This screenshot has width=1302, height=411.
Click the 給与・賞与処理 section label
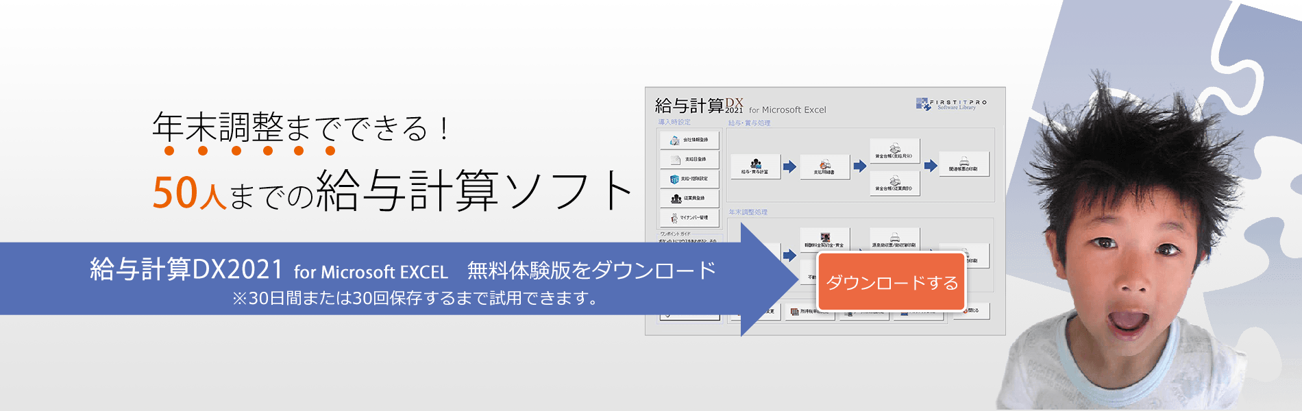[x=749, y=123]
